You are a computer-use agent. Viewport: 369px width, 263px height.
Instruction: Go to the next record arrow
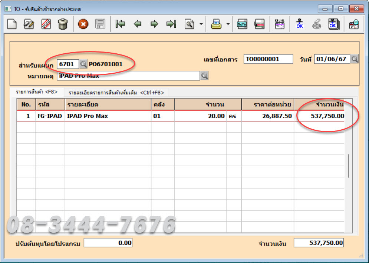point(154,24)
